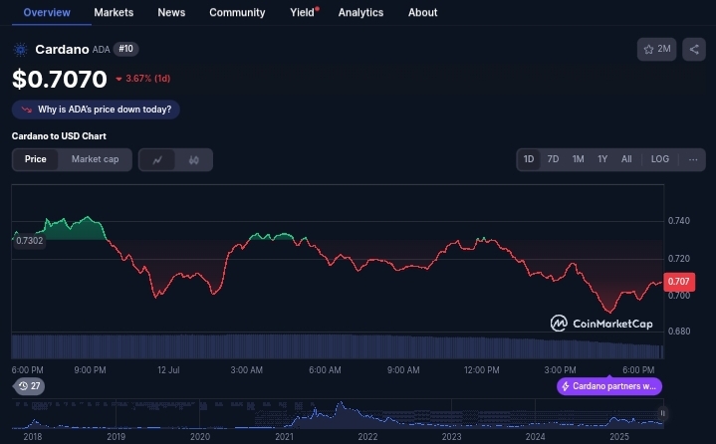Open the About tab
Viewport: 716px width, 444px height.
pyautogui.click(x=423, y=12)
